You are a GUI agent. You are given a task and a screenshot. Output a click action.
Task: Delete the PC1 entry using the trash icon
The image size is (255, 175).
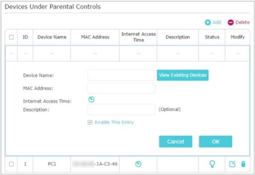coord(243,164)
